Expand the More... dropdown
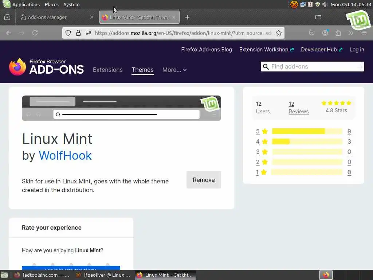This screenshot has height=280, width=373. click(174, 70)
